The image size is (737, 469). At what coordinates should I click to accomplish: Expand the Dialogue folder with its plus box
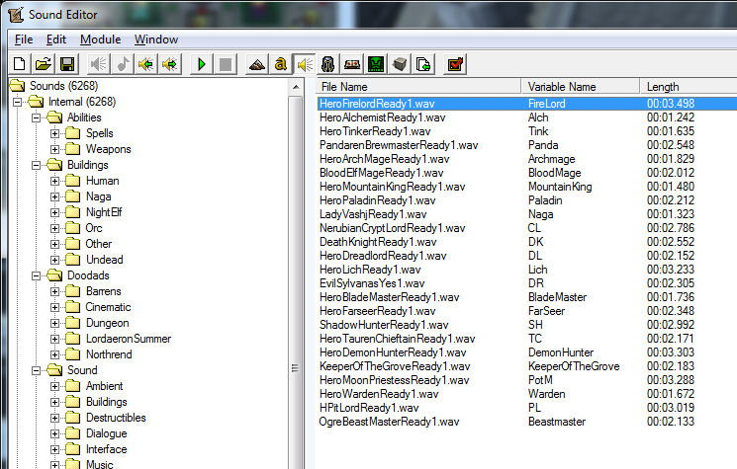(x=55, y=433)
